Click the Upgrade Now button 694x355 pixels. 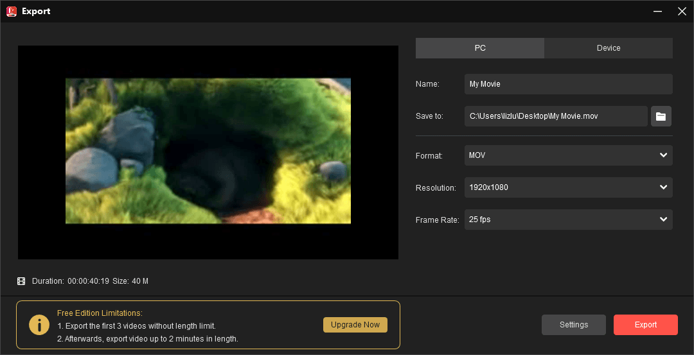click(355, 325)
